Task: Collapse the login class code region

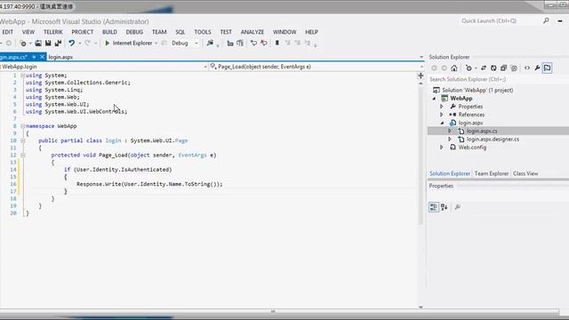Action: pyautogui.click(x=22, y=140)
